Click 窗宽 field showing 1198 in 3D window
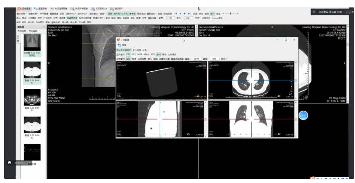Screen dimensions: 355x183 tap(197, 59)
